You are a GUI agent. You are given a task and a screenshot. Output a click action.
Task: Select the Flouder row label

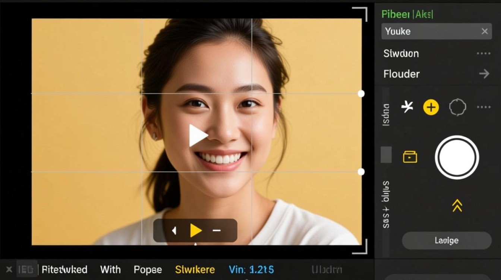tap(401, 74)
